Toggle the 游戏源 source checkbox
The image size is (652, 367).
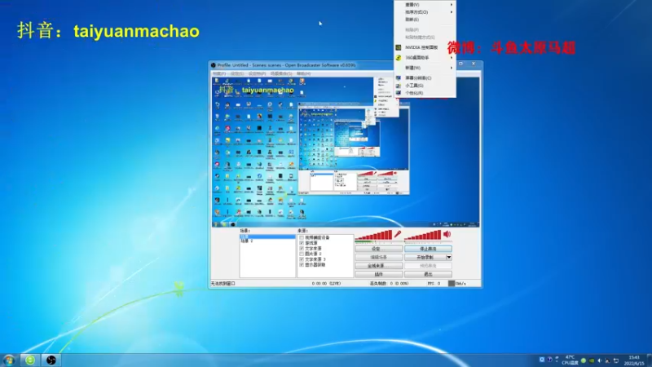[302, 243]
